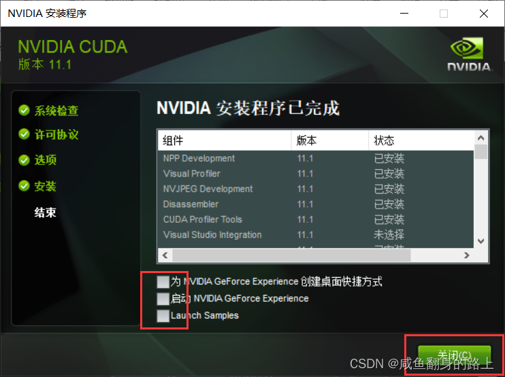This screenshot has height=377, width=505.
Task: Click the 组件 column header
Action: [x=225, y=141]
